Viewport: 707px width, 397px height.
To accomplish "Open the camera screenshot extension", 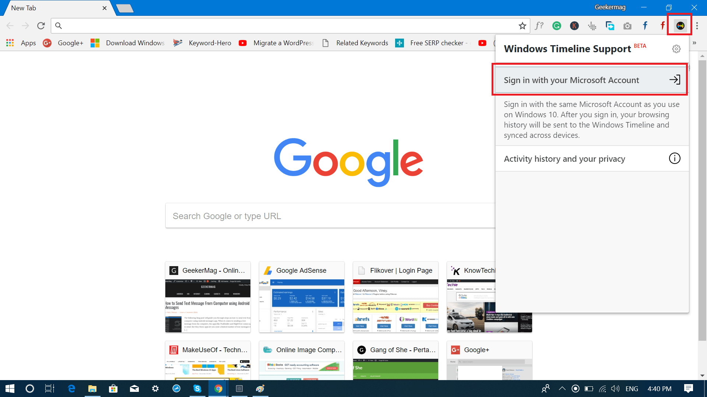I will pyautogui.click(x=627, y=26).
